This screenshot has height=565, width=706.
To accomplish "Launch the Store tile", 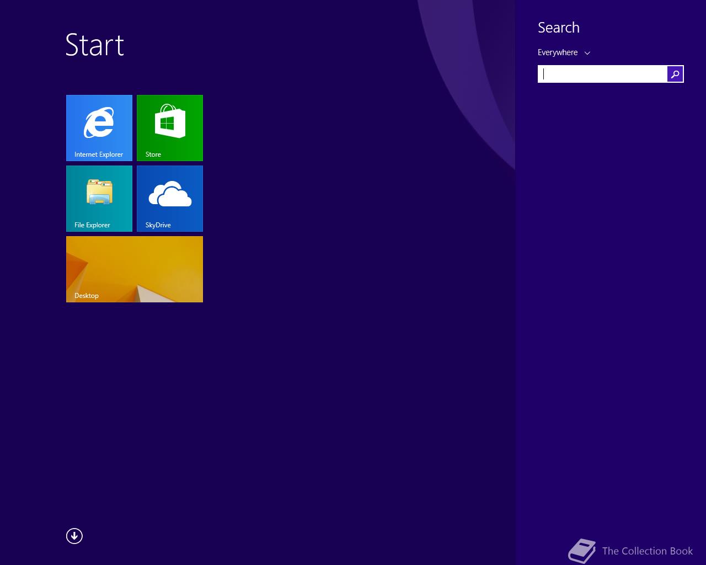I will coord(170,128).
